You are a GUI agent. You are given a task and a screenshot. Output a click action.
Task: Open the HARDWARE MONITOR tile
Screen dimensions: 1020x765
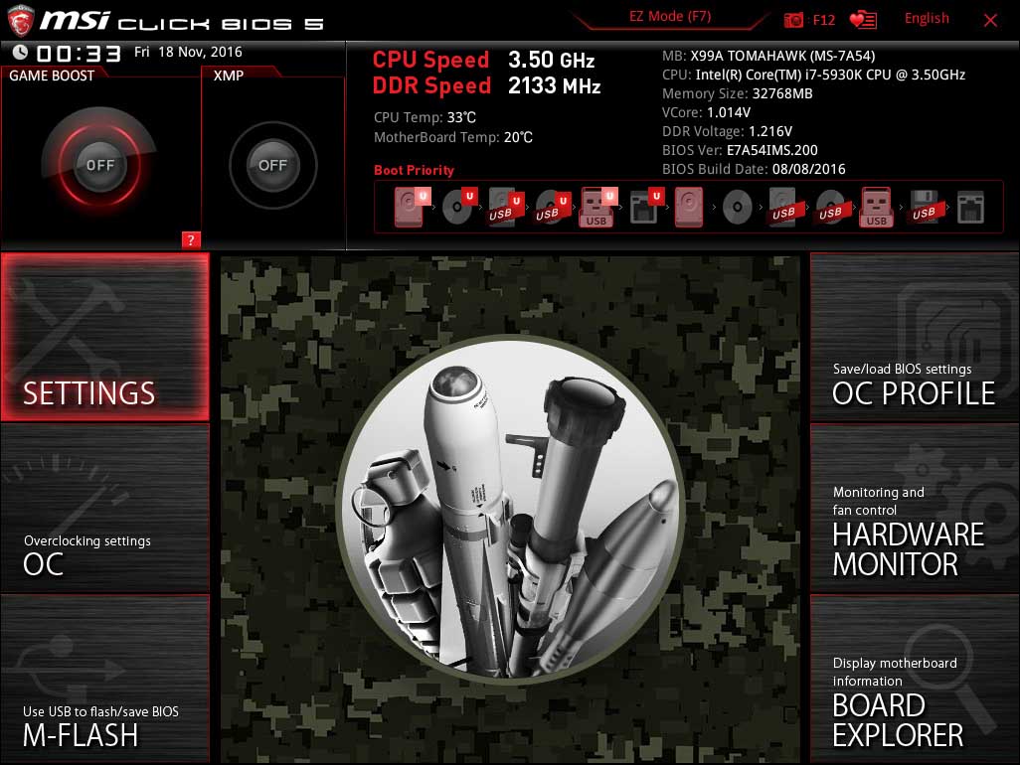click(915, 508)
